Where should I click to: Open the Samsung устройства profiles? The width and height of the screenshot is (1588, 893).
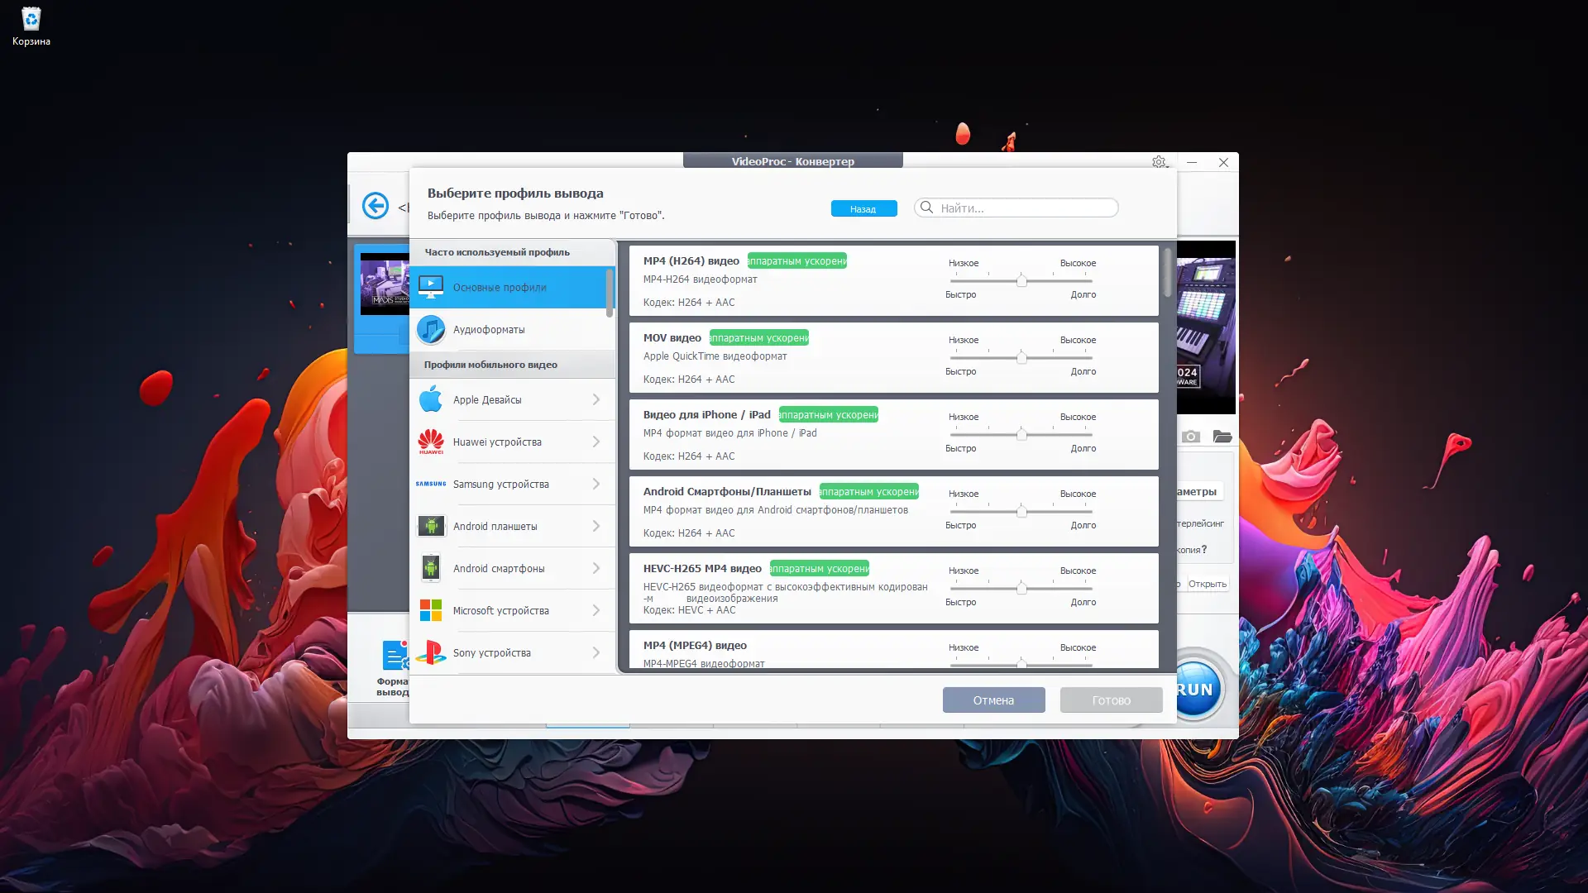point(500,484)
